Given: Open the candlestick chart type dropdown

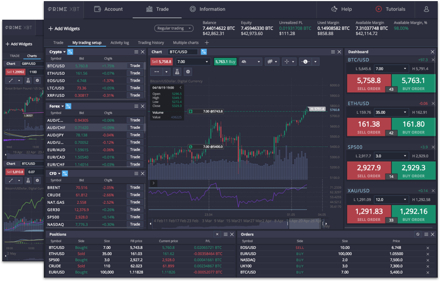Looking at the screenshot, I should (x=272, y=62).
